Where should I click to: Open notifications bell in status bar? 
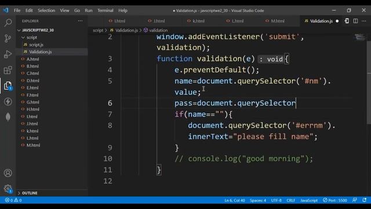tap(365, 200)
